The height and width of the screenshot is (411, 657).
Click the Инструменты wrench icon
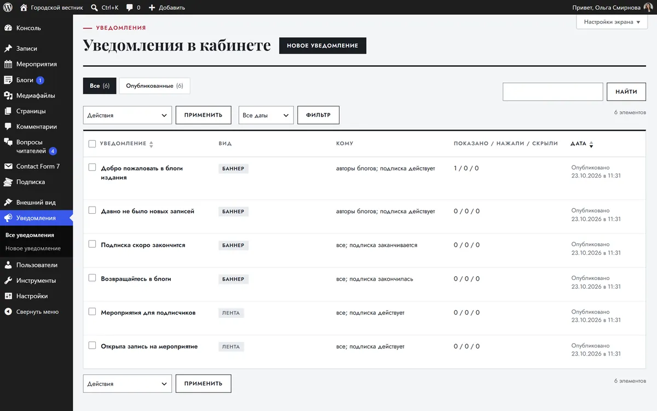pyautogui.click(x=8, y=281)
